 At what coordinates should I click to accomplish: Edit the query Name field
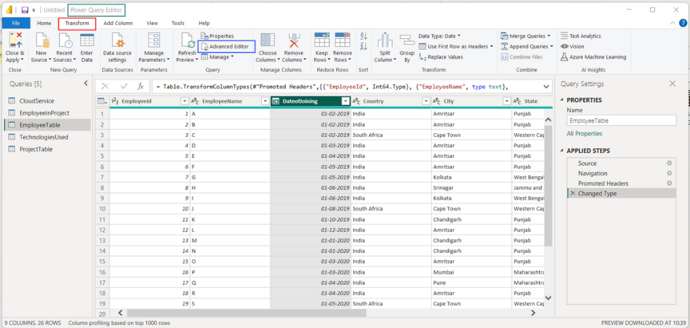pyautogui.click(x=621, y=120)
